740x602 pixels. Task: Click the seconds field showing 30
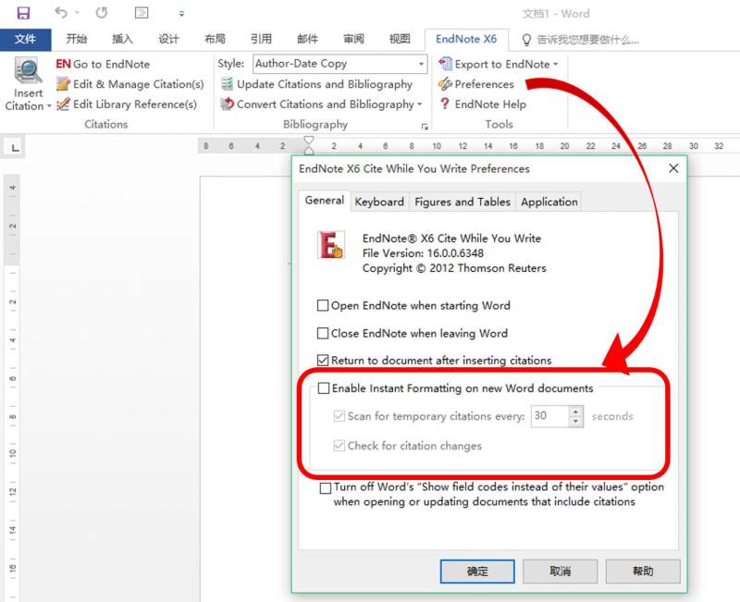(549, 416)
